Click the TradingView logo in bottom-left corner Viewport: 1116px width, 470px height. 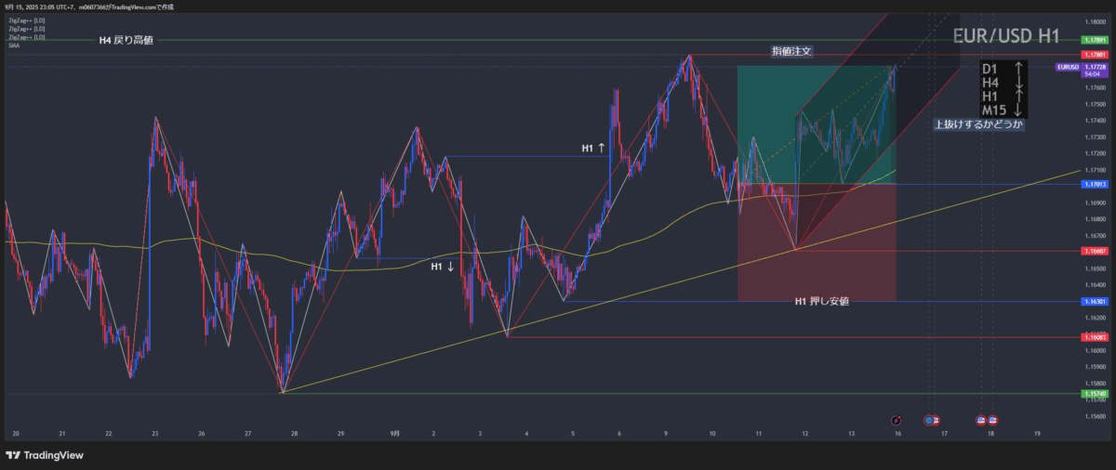(44, 454)
